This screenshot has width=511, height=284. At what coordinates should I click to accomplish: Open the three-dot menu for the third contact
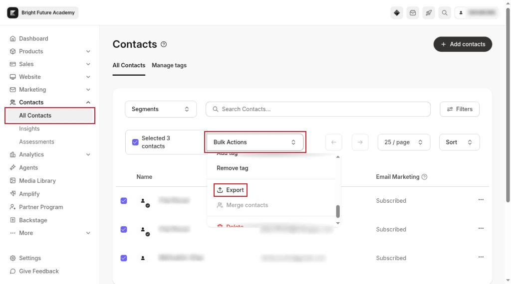481,257
